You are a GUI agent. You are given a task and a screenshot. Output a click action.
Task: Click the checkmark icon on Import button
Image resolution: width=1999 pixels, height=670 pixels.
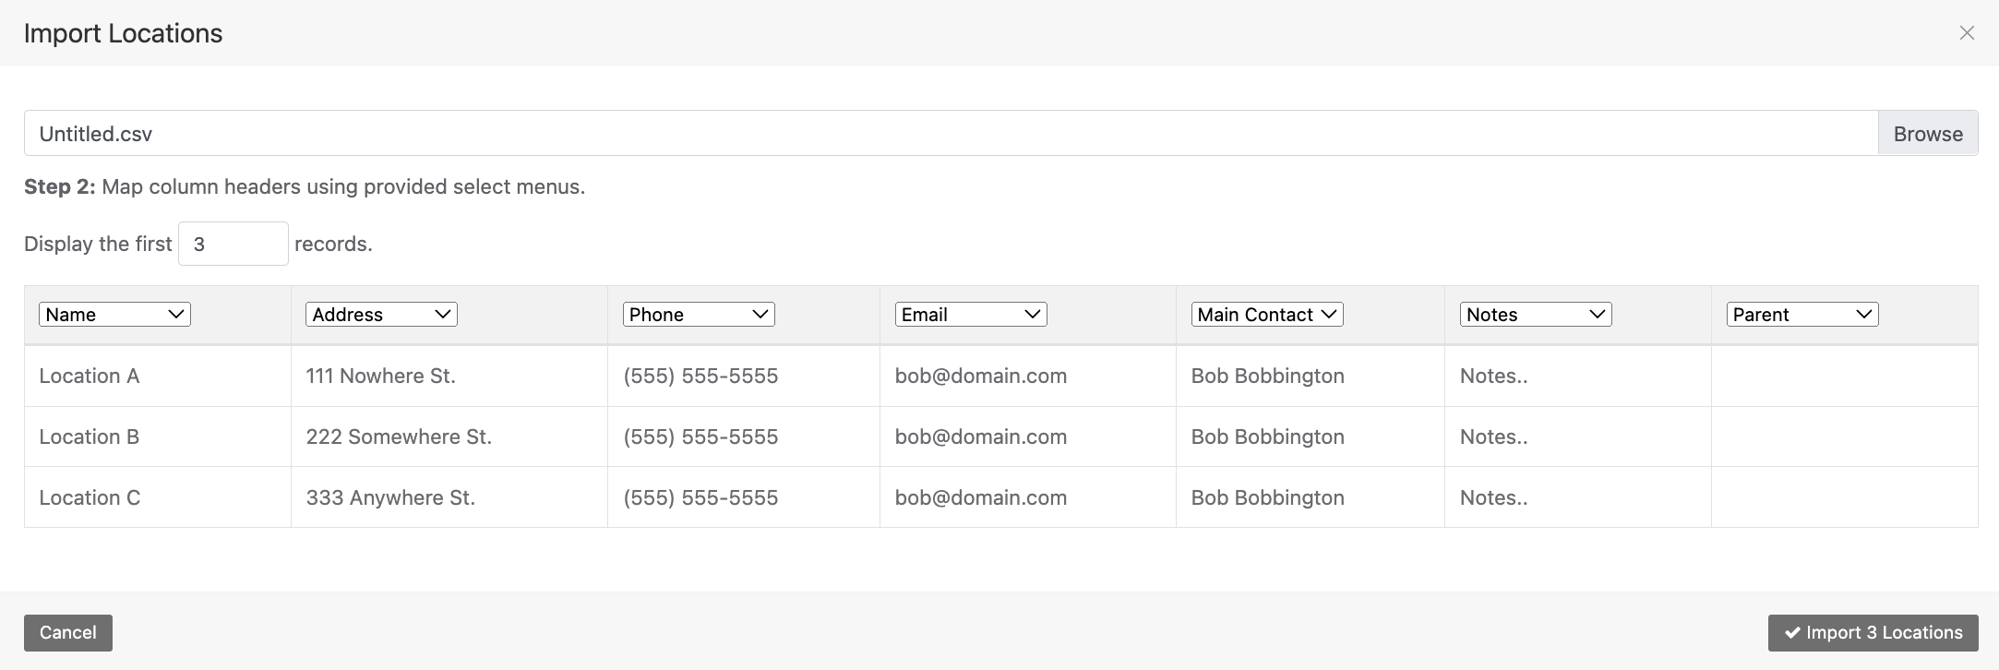coord(1792,633)
